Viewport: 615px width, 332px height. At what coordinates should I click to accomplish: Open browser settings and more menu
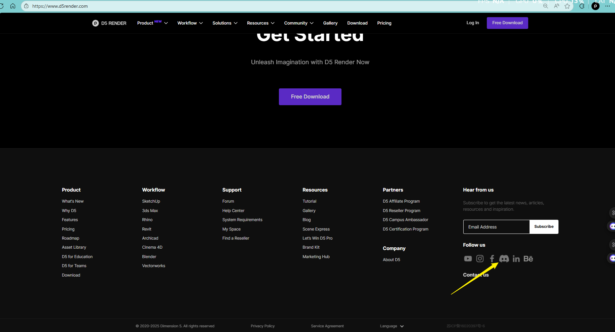point(607,6)
